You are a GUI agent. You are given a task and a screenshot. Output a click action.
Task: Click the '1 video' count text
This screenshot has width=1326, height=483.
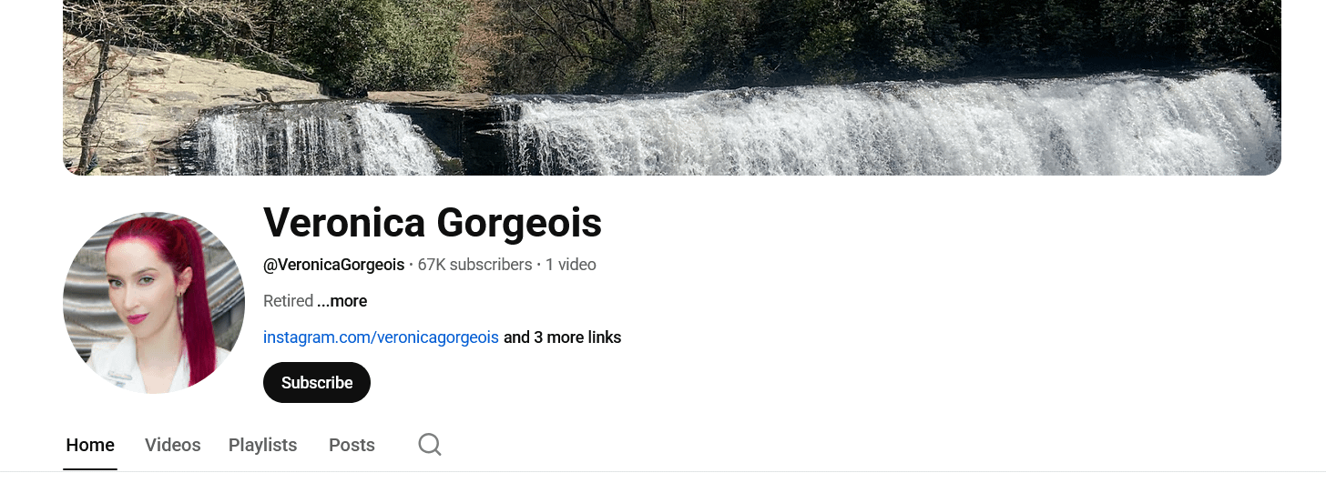pos(571,265)
